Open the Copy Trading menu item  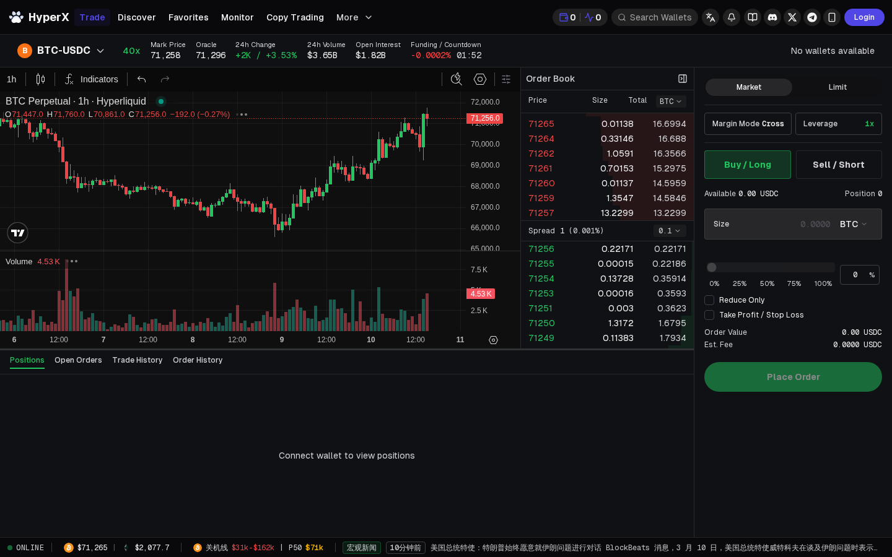coord(295,17)
